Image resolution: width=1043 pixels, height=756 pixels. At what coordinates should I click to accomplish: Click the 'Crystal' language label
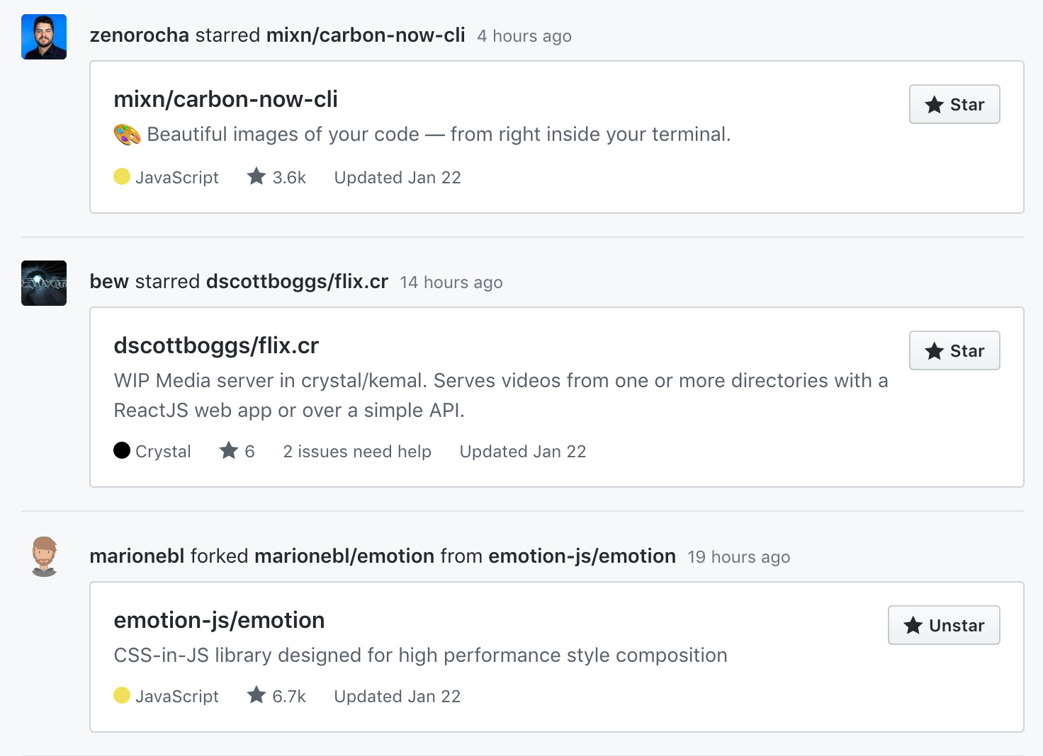click(163, 452)
